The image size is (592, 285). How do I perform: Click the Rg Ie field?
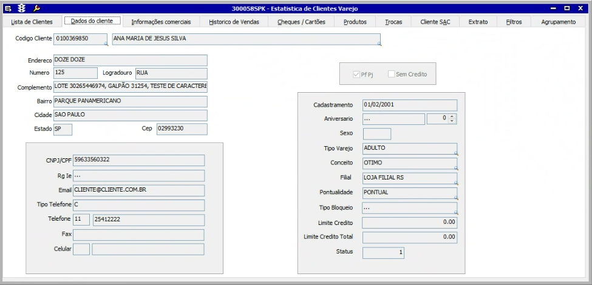pyautogui.click(x=138, y=175)
